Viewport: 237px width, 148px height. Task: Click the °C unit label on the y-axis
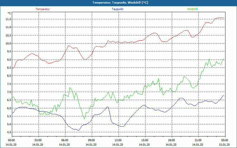9,13
